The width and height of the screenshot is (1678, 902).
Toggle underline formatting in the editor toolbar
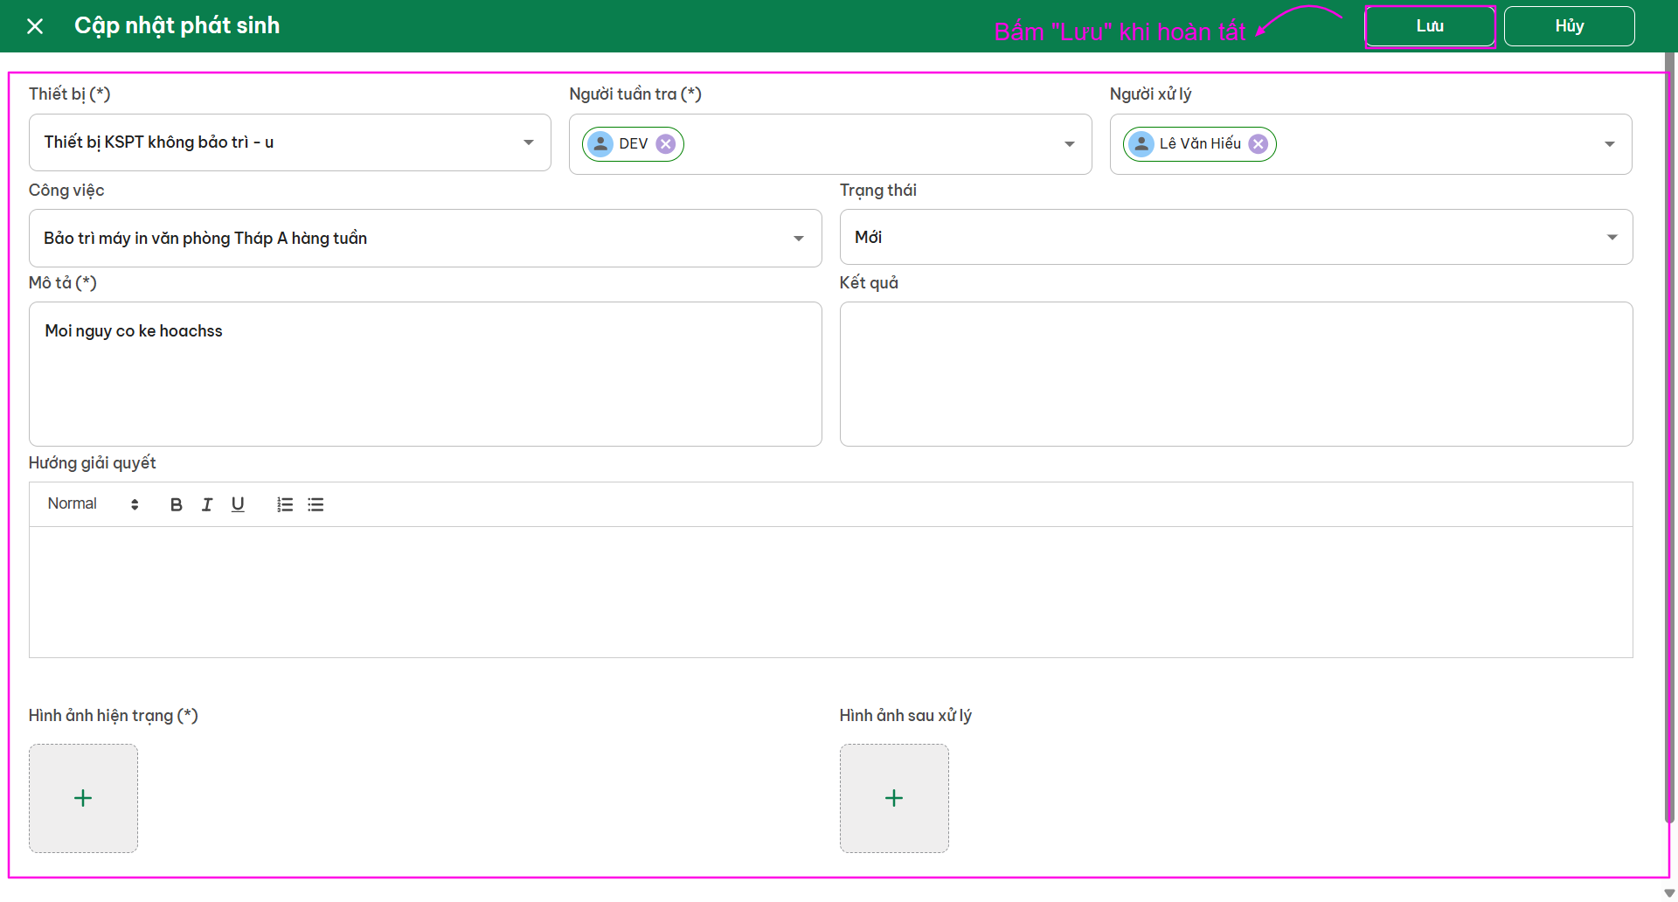click(x=238, y=504)
